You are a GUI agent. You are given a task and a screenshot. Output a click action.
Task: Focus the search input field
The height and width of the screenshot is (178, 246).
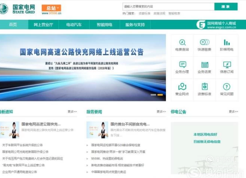click(x=168, y=7)
